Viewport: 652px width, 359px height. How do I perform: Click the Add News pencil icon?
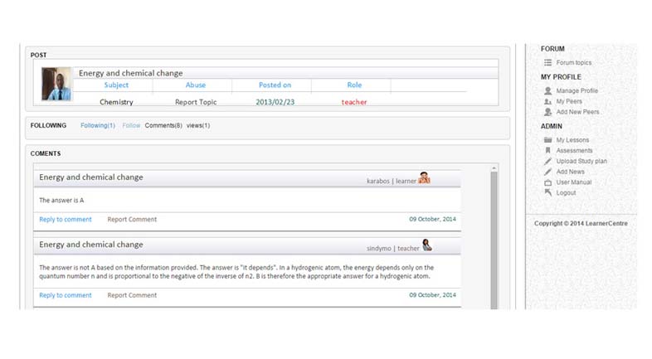(547, 172)
